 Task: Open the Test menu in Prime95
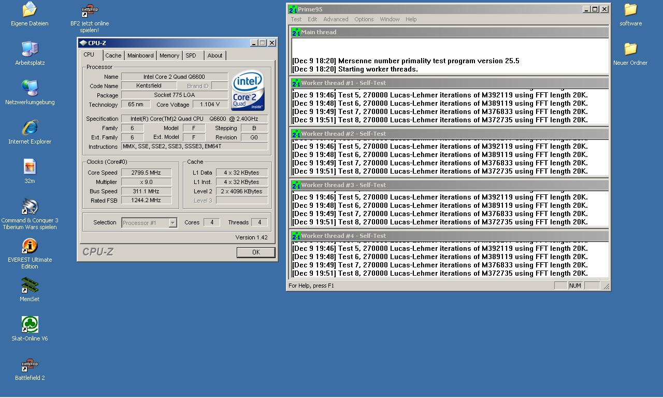pos(296,19)
